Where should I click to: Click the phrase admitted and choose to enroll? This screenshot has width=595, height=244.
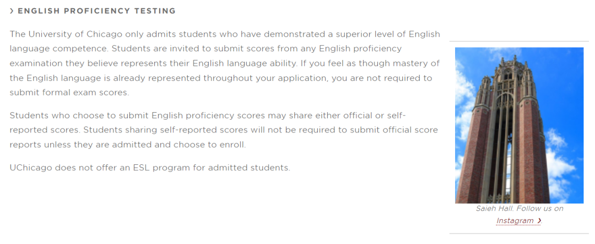click(179, 145)
